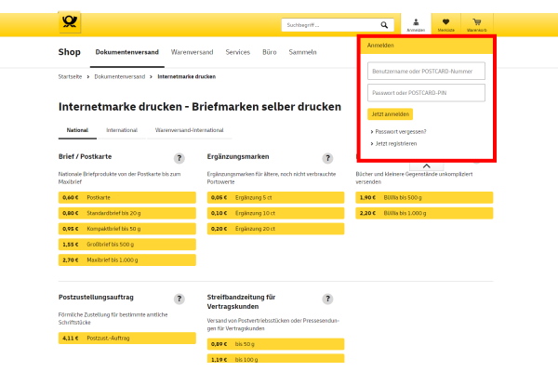This screenshot has height=372, width=558.
Task: Choose Ergänzung 20 ct
Action: [276, 229]
